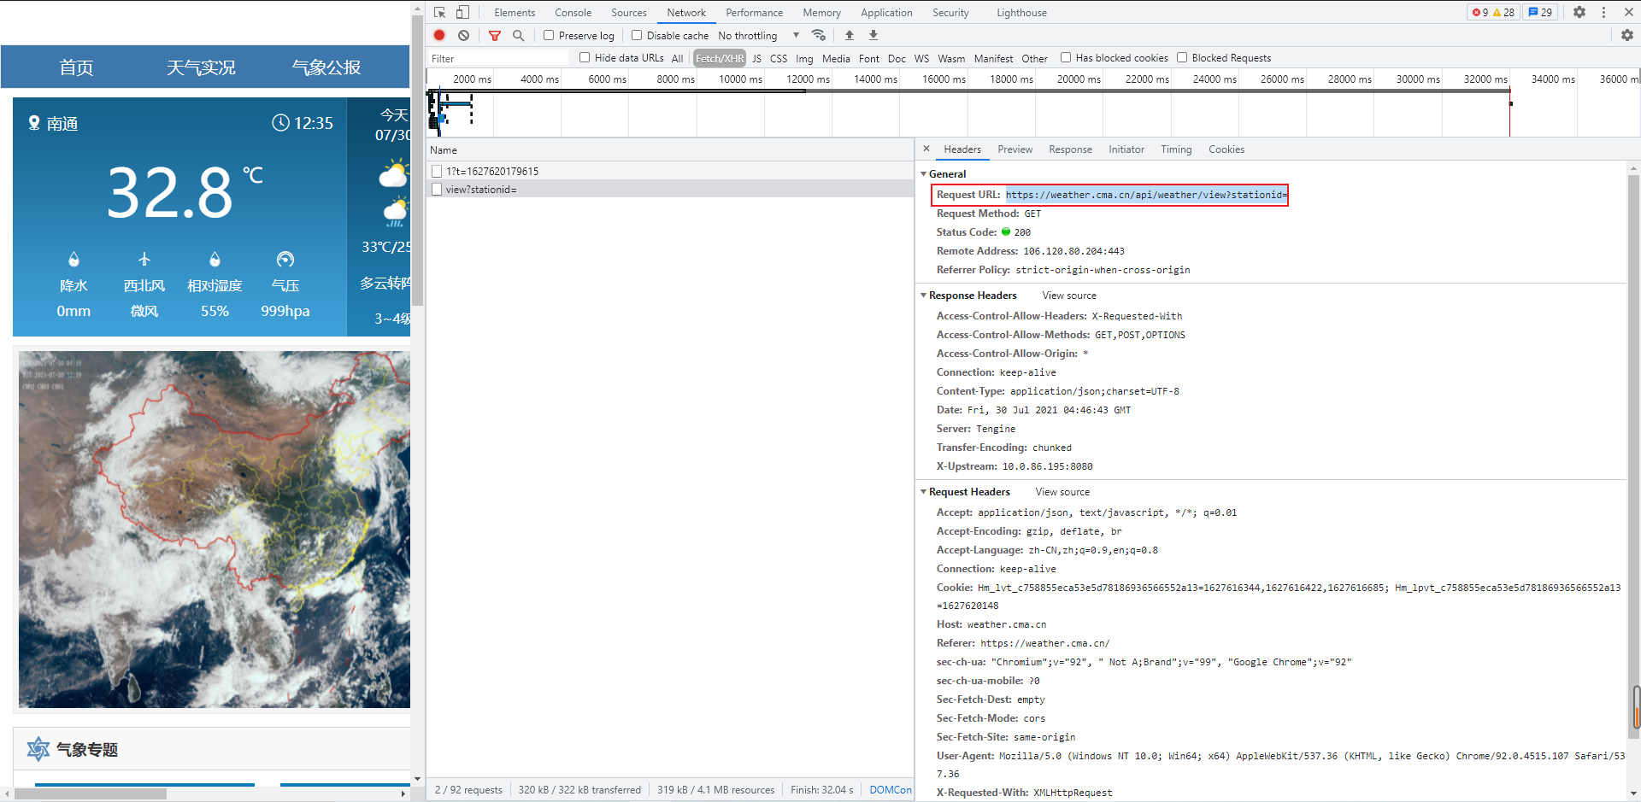Open 天气实况 in the site navigation
1641x802 pixels.
(x=201, y=67)
